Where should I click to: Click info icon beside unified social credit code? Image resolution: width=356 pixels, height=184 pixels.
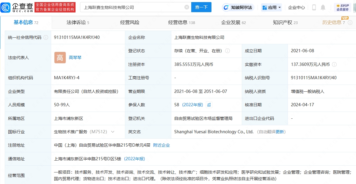click(x=46, y=37)
